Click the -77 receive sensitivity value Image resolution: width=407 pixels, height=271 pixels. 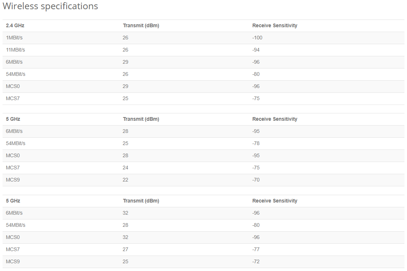[256, 249]
